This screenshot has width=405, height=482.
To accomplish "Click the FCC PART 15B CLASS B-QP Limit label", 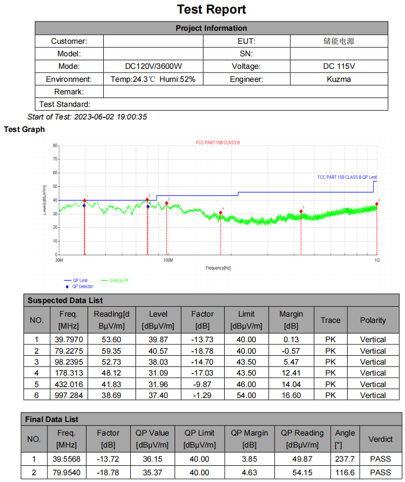I will 347,177.
